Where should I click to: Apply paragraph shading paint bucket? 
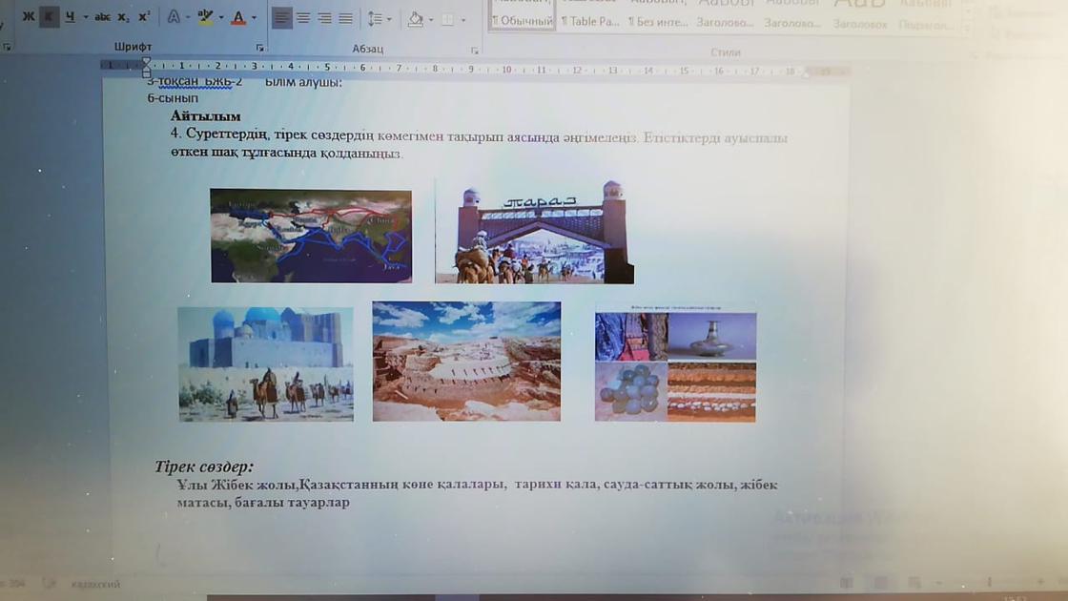click(416, 19)
